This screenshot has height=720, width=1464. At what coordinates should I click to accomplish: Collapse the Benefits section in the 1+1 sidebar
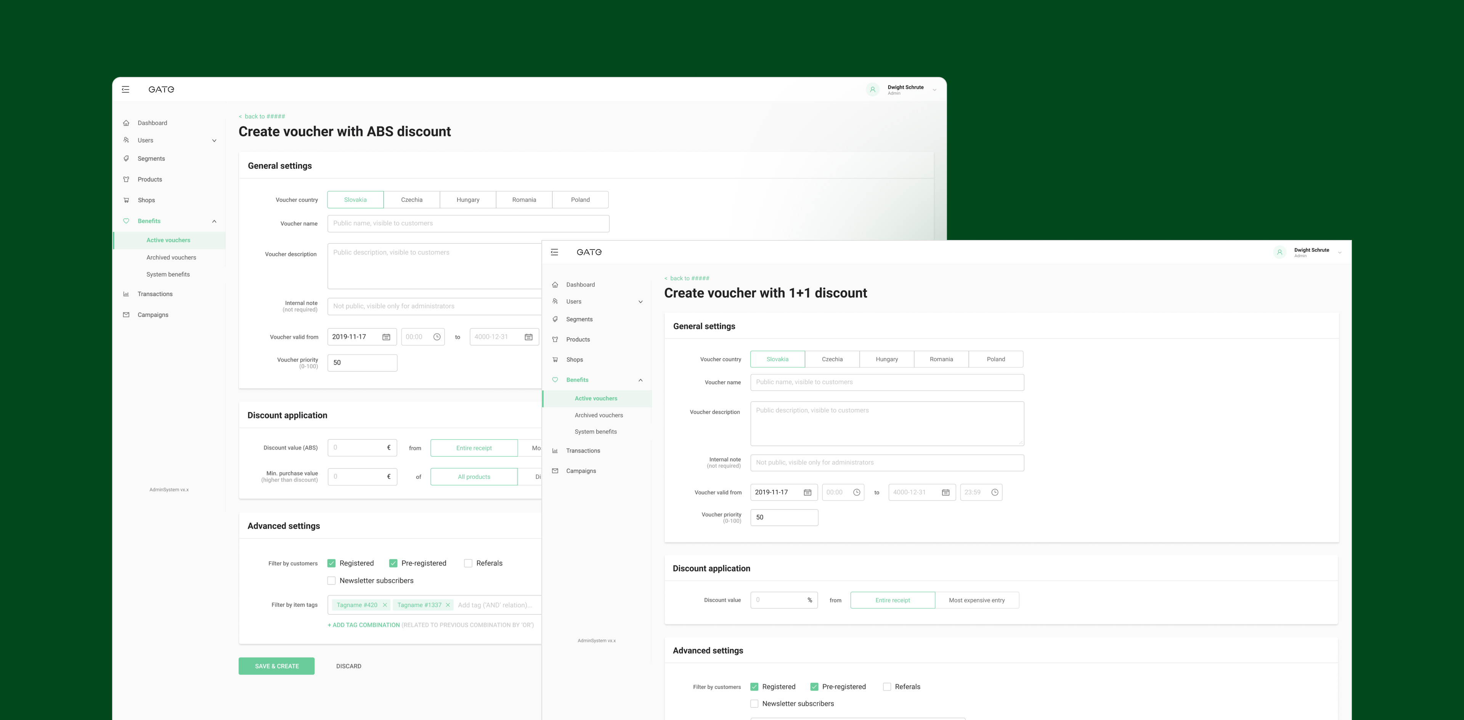point(640,380)
